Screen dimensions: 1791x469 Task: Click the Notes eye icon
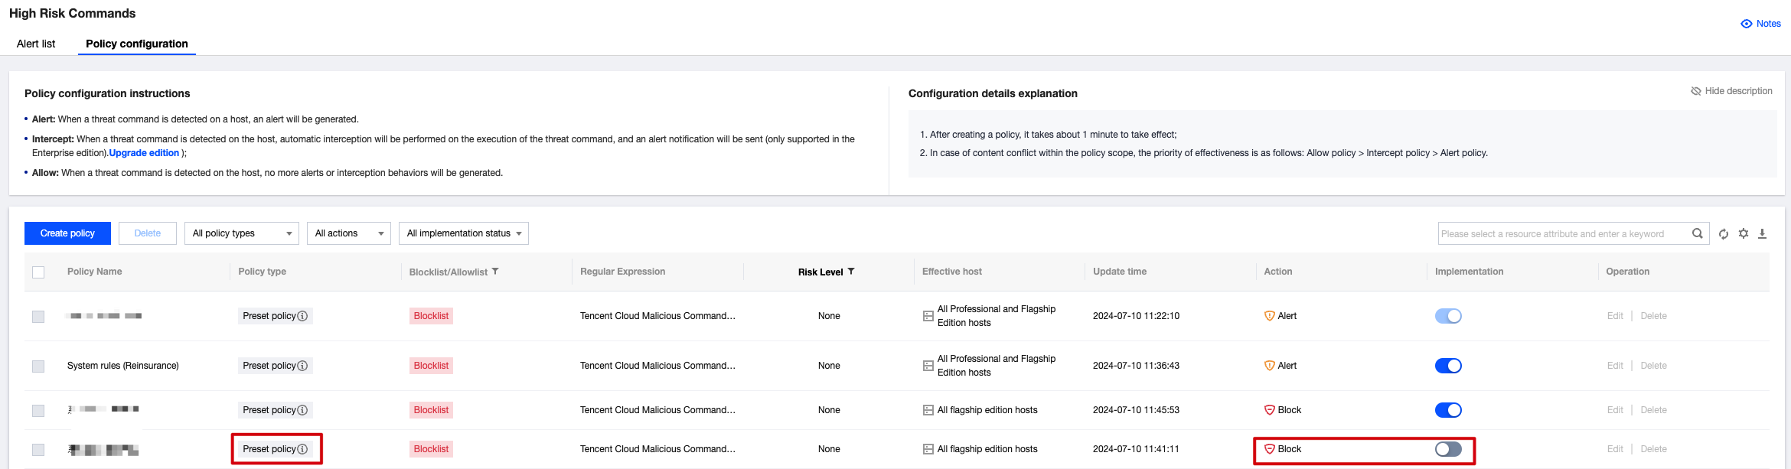point(1747,24)
